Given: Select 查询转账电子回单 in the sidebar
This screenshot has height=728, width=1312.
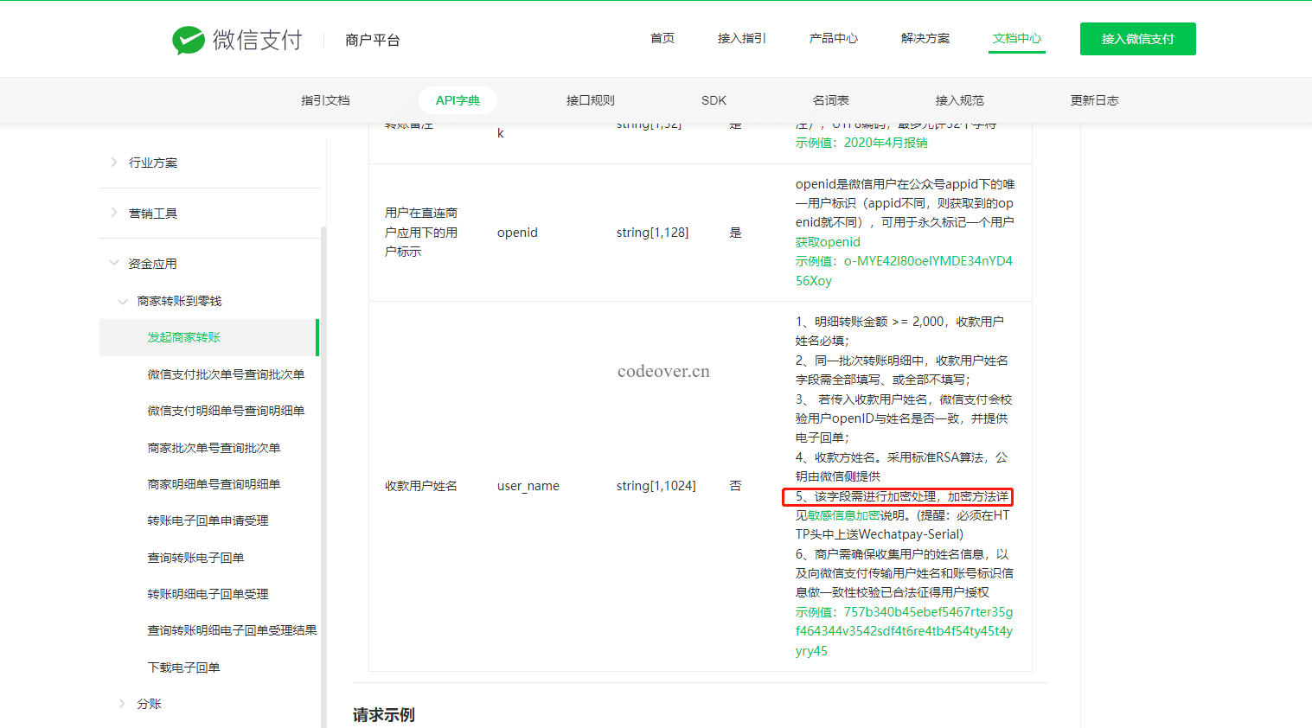Looking at the screenshot, I should (195, 558).
